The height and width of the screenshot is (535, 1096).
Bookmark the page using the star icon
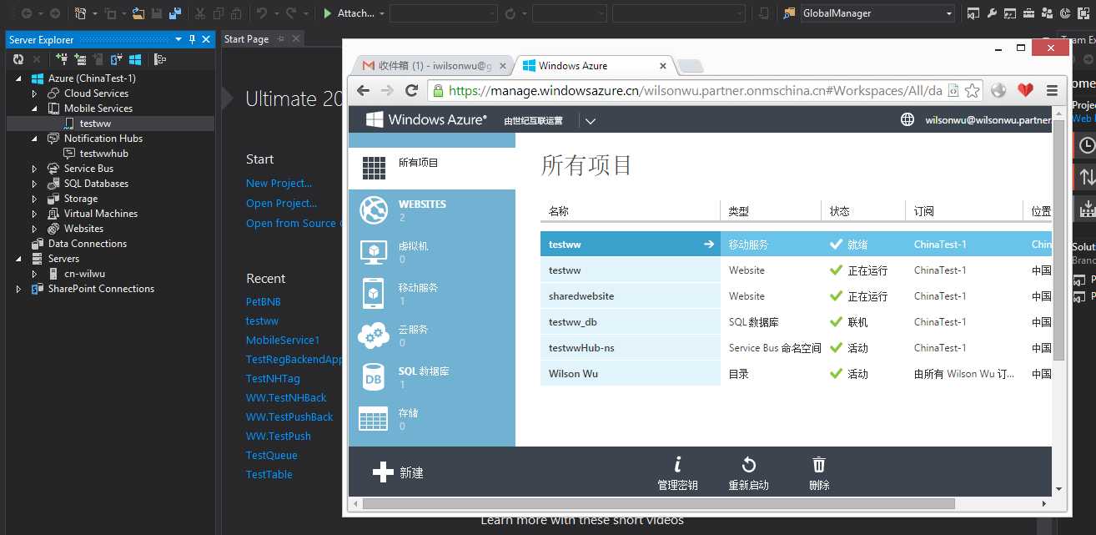point(973,90)
